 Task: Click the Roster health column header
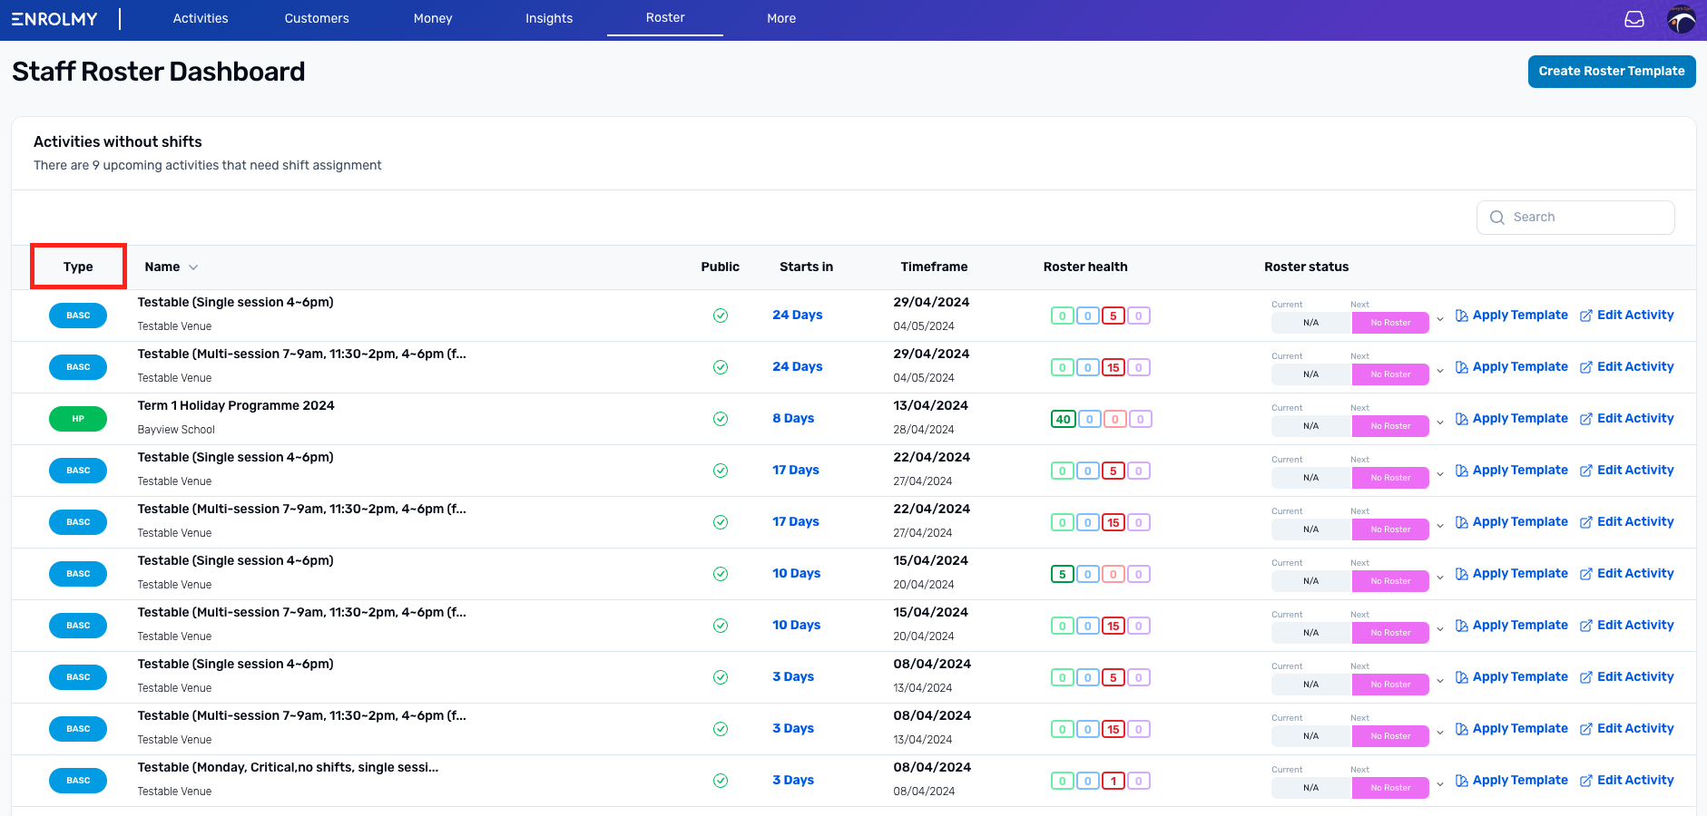coord(1085,267)
